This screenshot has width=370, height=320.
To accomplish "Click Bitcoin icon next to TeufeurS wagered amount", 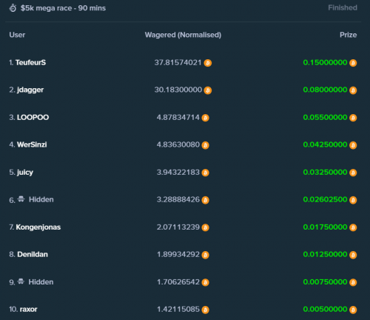I will click(x=208, y=63).
